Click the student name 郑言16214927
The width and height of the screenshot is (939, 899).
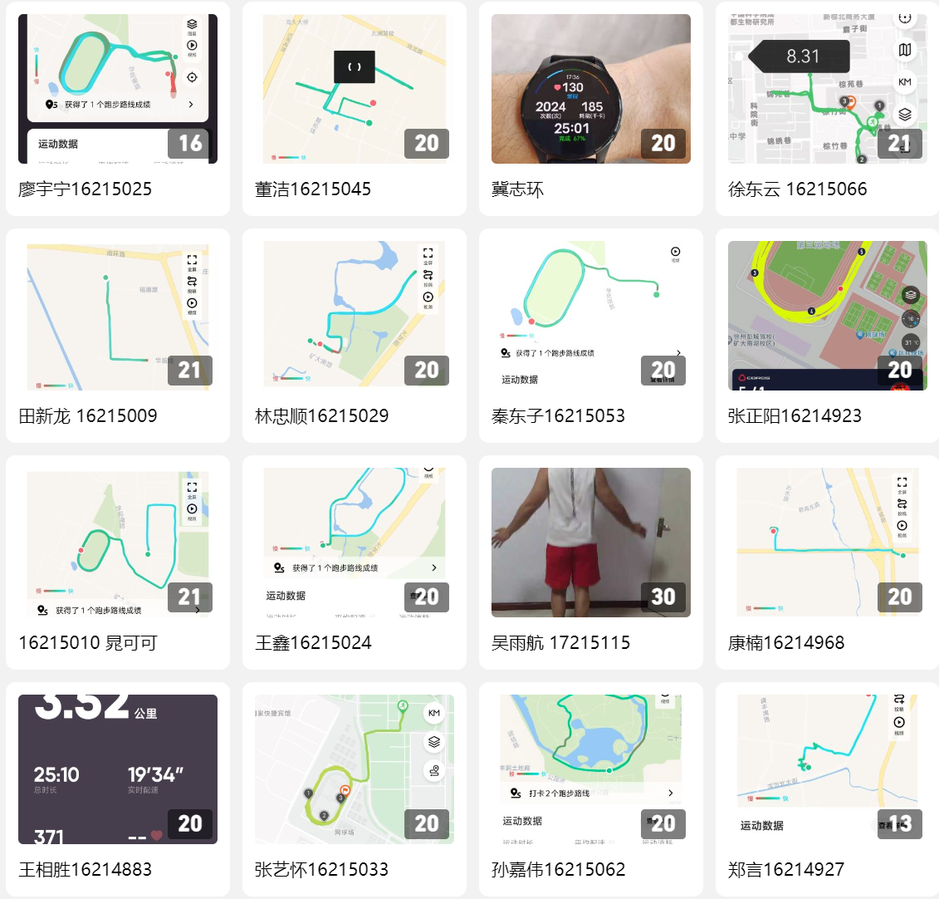coord(785,870)
